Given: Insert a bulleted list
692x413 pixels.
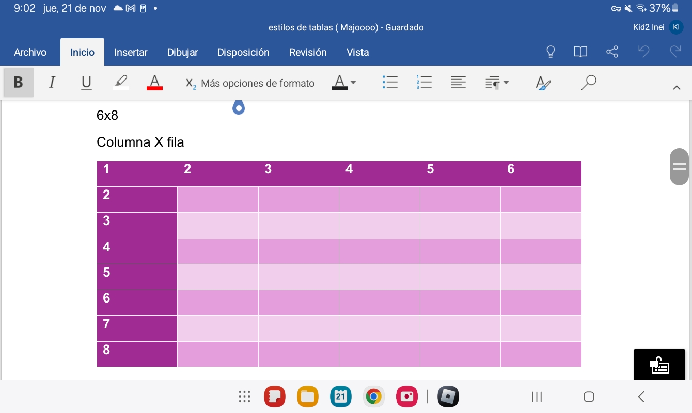Looking at the screenshot, I should [x=390, y=83].
